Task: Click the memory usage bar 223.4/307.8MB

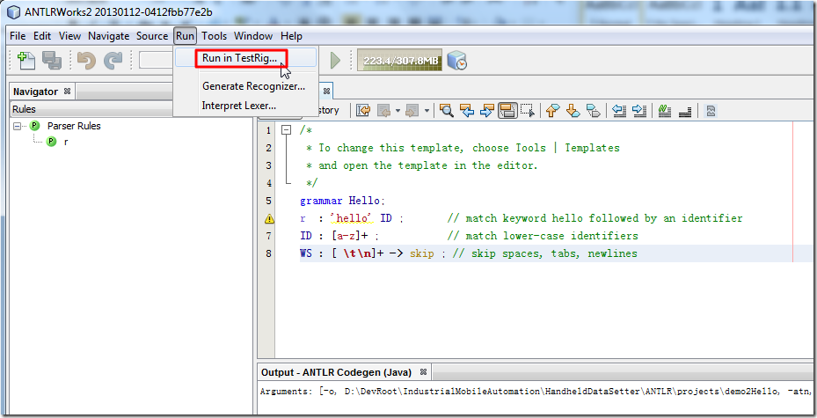Action: coord(399,61)
